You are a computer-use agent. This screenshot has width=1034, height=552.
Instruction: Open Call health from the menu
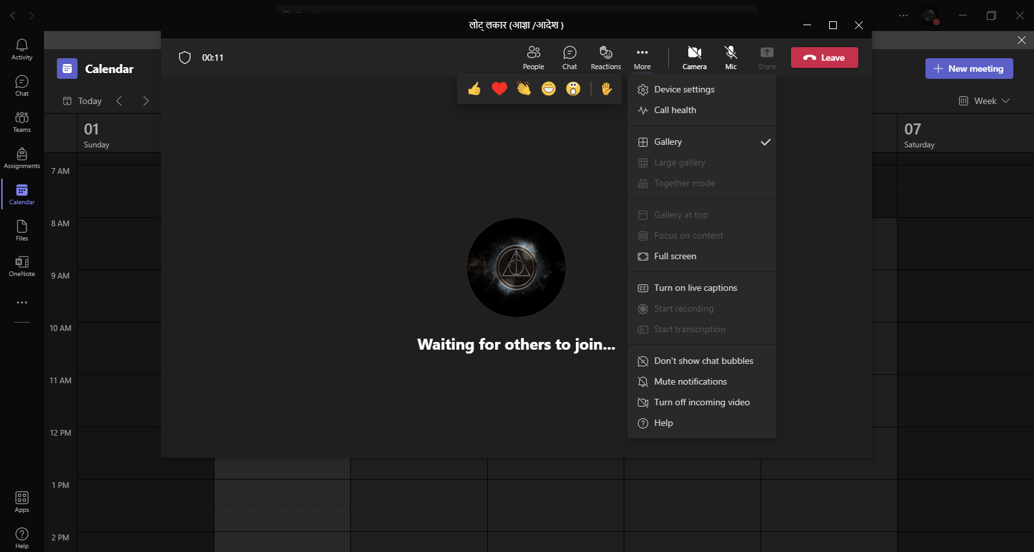click(x=702, y=110)
